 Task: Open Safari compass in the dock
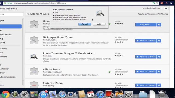tap(62, 94)
